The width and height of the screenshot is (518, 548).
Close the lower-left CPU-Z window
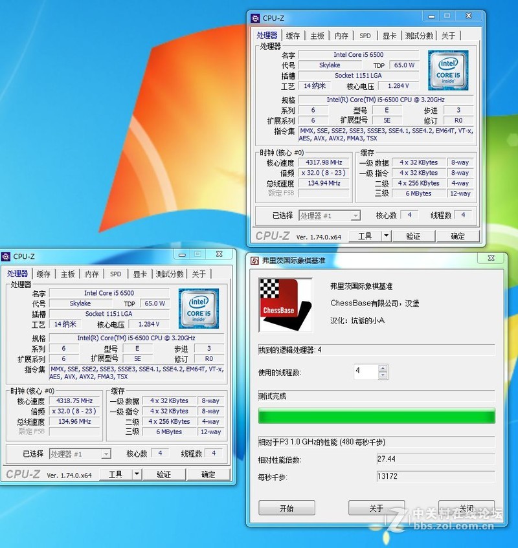[x=220, y=254]
